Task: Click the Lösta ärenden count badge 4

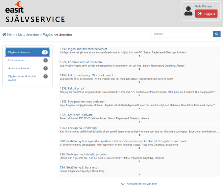Action: coord(45,61)
